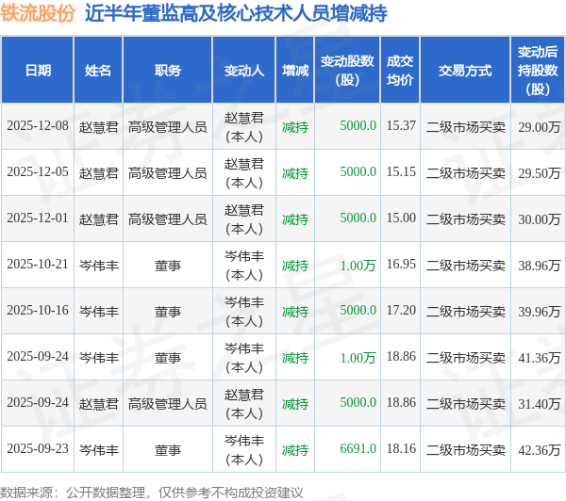Select the date cell 2025-12-01

coord(38,218)
